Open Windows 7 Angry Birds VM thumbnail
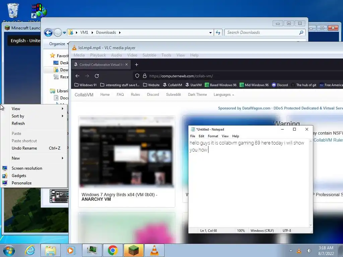343x257 pixels. [x=126, y=152]
